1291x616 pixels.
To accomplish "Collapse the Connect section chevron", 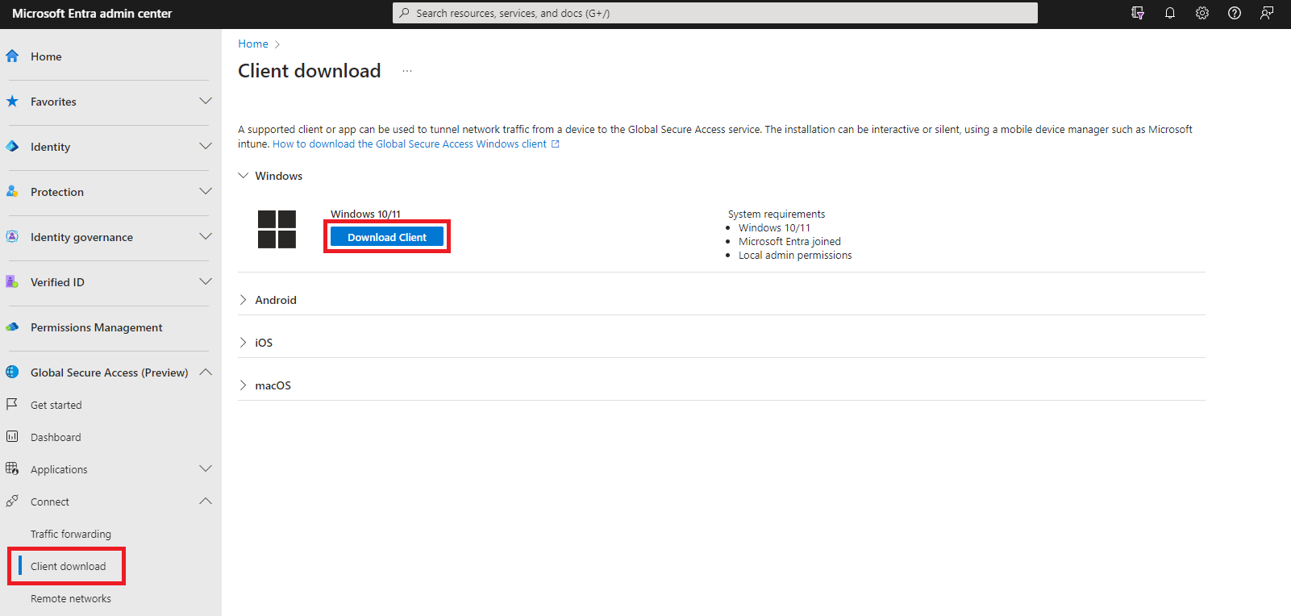I will point(206,502).
